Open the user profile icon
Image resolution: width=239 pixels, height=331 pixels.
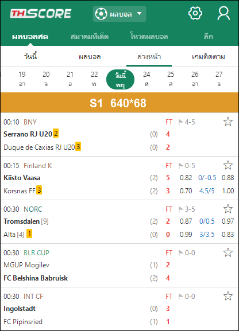tap(223, 13)
